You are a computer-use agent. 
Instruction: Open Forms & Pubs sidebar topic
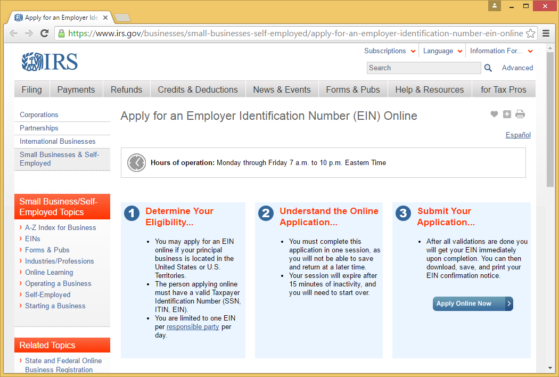tap(47, 250)
